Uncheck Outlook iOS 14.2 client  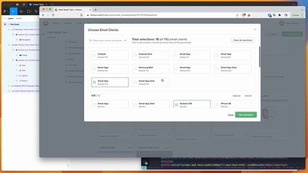177,105
